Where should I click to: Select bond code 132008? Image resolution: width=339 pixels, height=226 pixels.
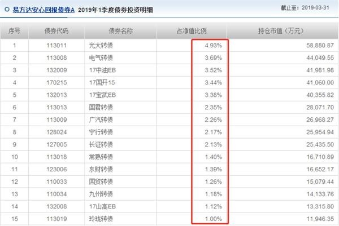point(56,207)
